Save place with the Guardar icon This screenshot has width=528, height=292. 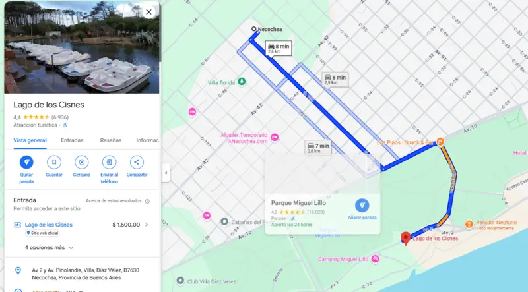click(54, 162)
